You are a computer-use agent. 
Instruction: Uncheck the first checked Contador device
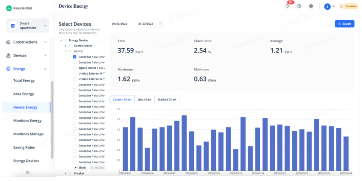tap(75, 57)
